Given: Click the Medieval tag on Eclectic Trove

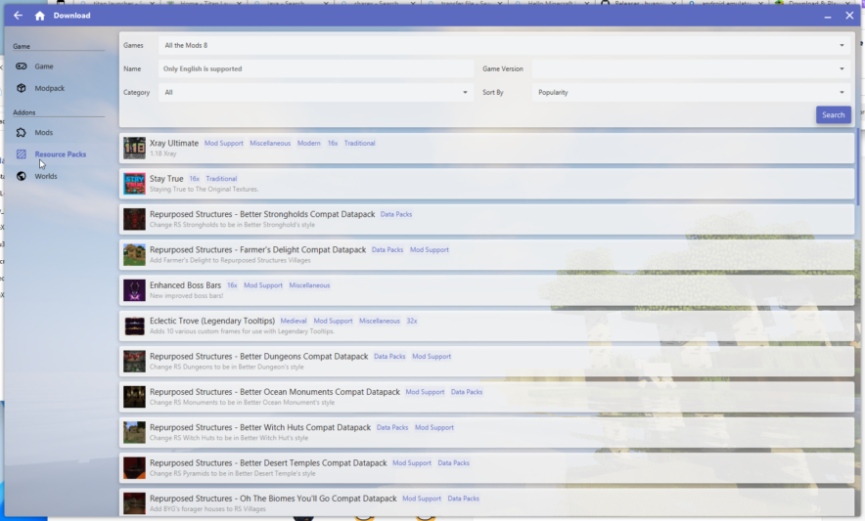Looking at the screenshot, I should tap(294, 321).
